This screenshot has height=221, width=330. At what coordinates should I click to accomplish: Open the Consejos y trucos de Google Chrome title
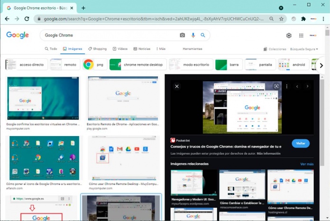point(226,147)
